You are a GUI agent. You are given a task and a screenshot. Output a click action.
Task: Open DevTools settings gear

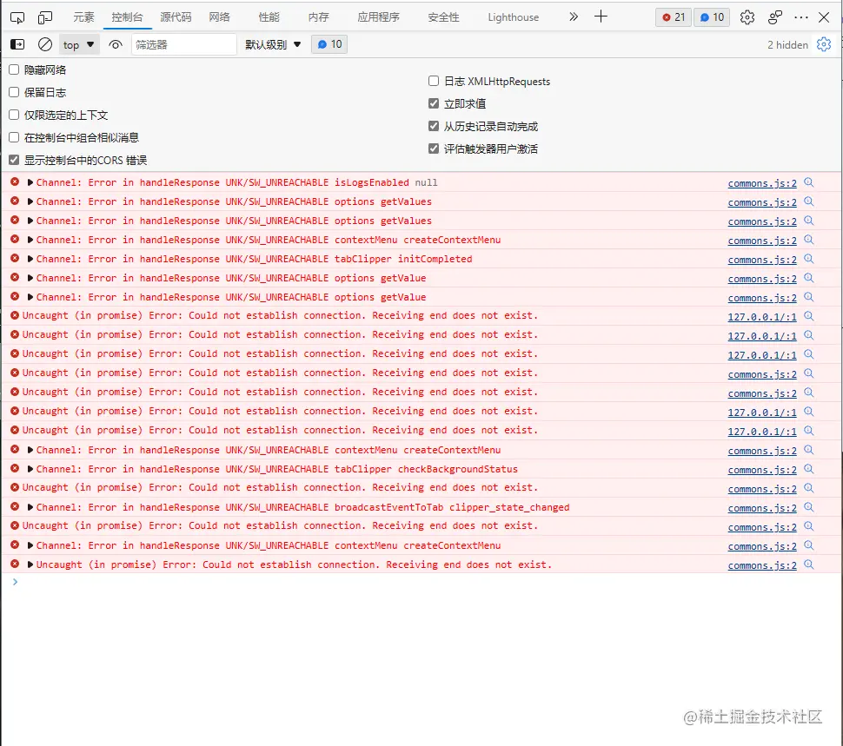pos(746,17)
